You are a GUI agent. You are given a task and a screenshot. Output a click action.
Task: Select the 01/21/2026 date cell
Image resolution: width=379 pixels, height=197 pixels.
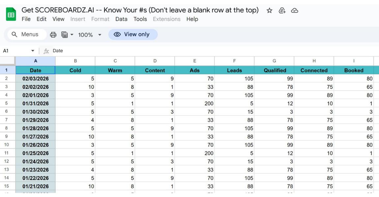pyautogui.click(x=36, y=186)
